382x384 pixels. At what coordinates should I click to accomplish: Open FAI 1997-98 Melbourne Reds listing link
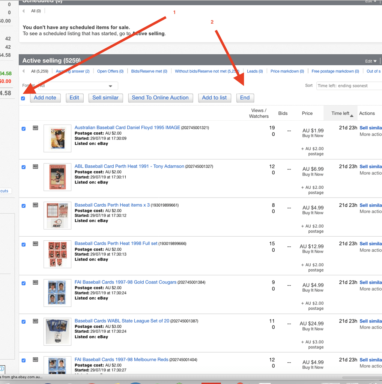[x=122, y=360]
